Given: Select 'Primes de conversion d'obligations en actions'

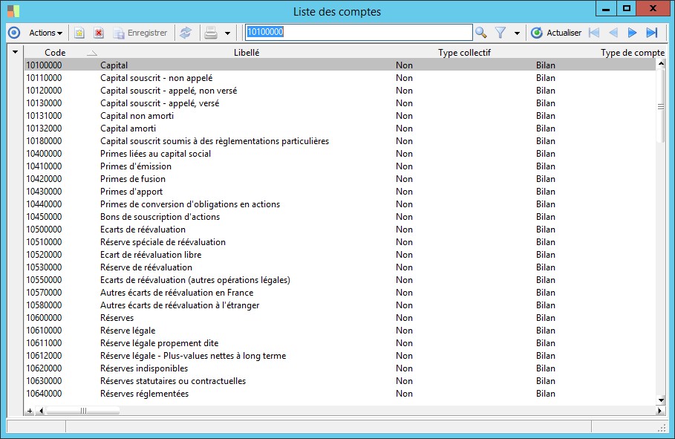Looking at the screenshot, I should point(339,204).
